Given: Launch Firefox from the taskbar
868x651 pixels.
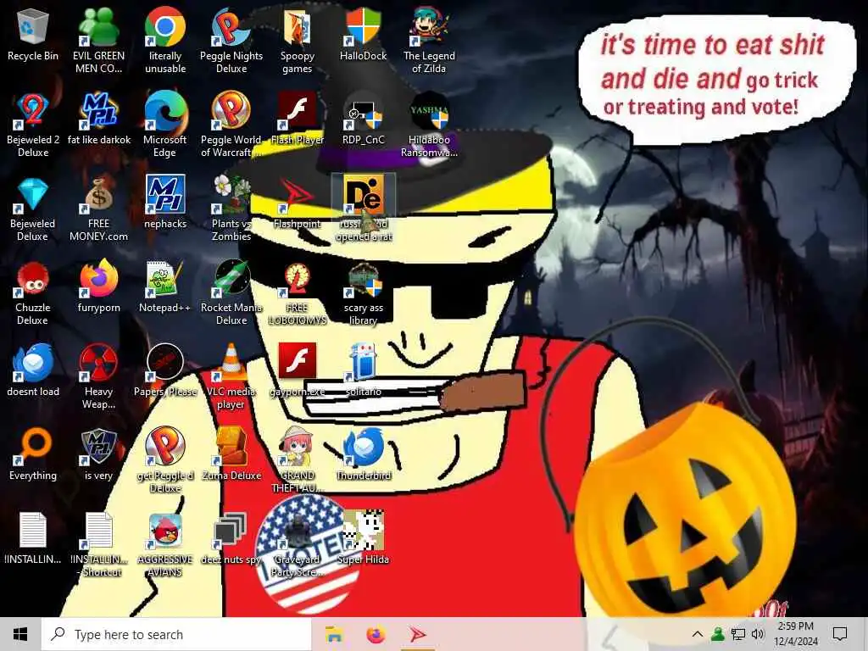Looking at the screenshot, I should coord(376,634).
